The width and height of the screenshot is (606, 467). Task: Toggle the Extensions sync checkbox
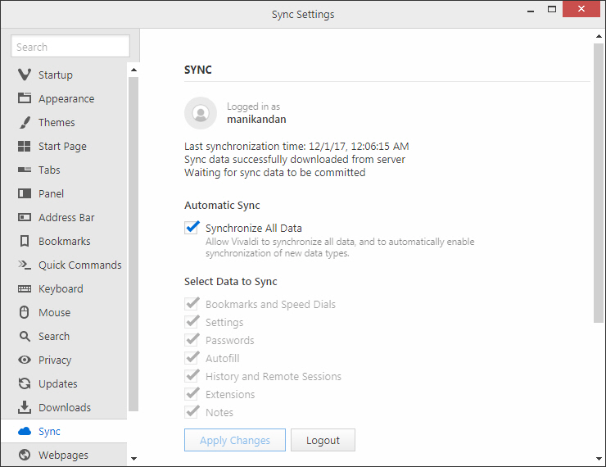coord(192,394)
